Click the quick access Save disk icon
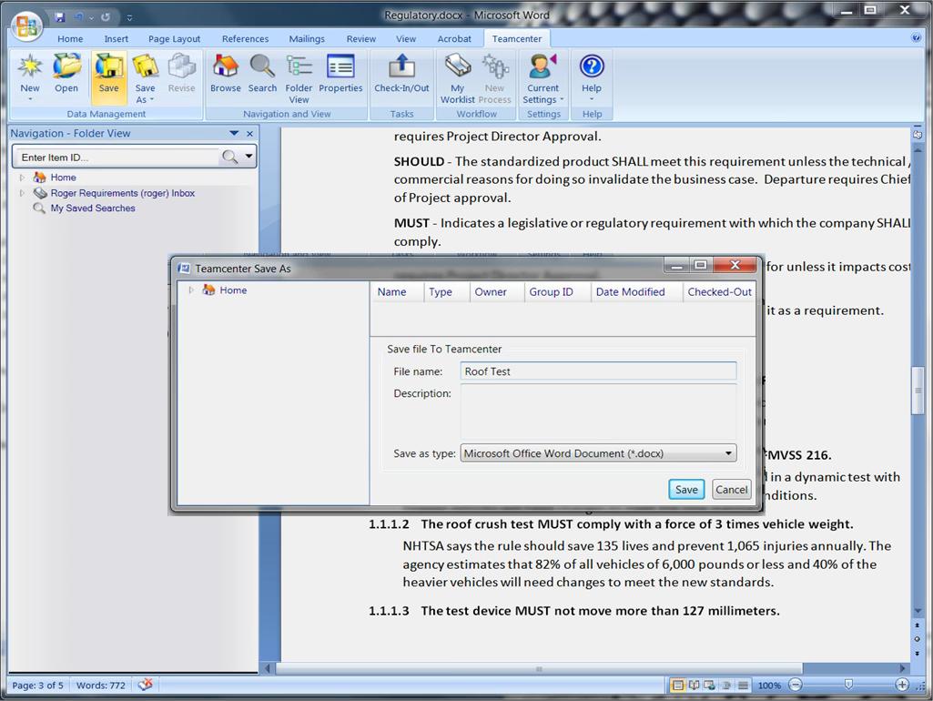 tap(59, 16)
